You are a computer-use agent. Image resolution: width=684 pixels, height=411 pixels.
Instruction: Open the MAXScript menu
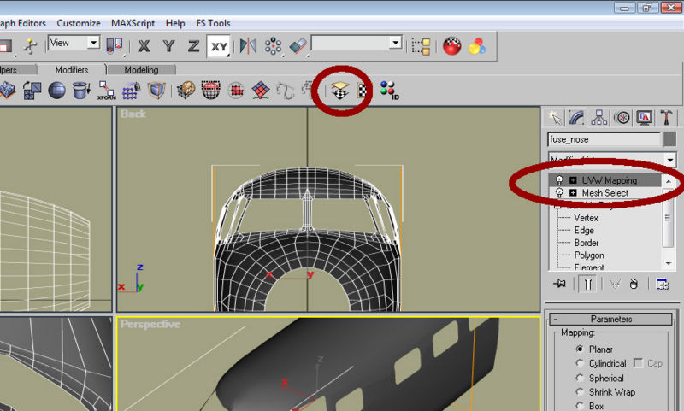point(133,23)
